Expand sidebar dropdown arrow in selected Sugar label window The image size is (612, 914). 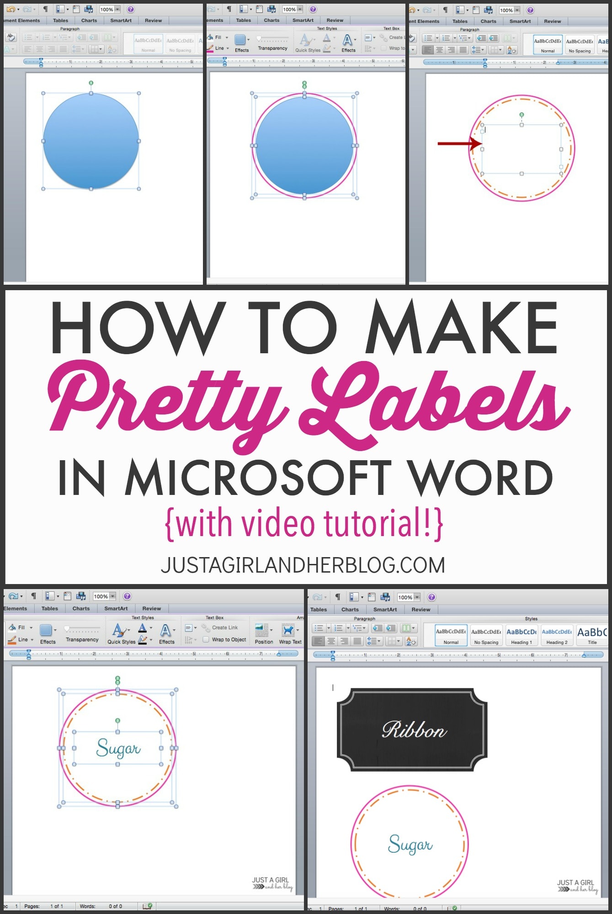click(58, 596)
